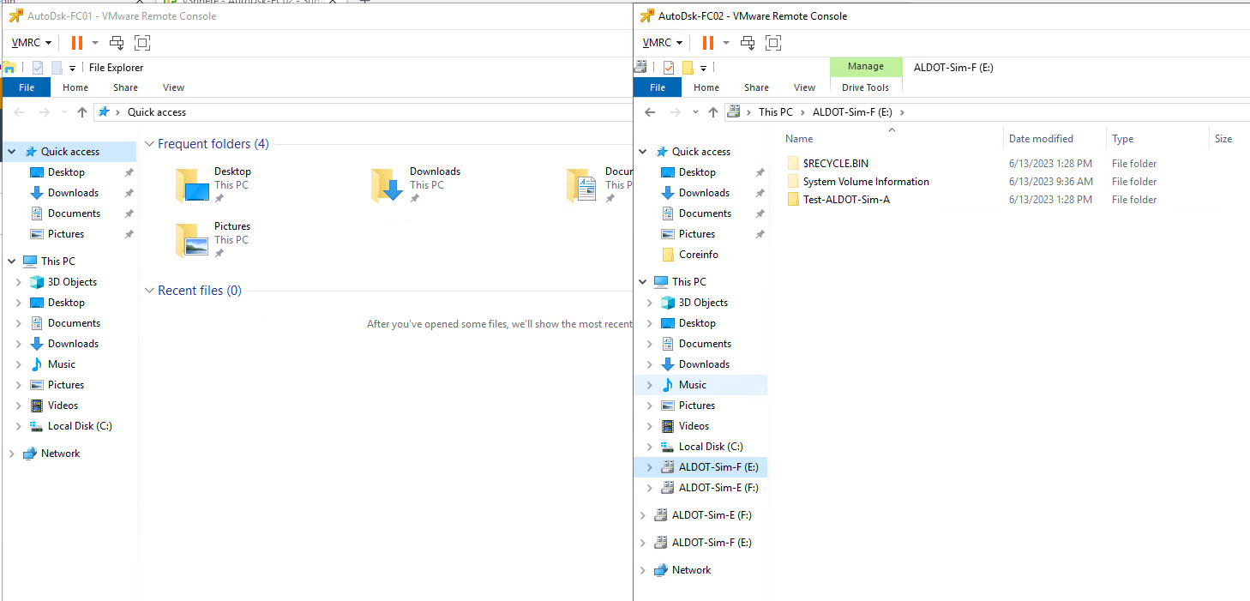Screen dimensions: 1250x601
Task: Click the FC01 address bar showing Quick access
Action: tap(363, 112)
